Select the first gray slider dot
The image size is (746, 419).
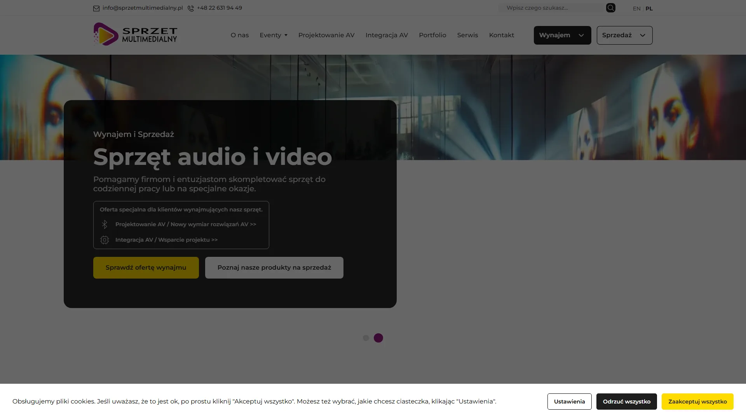coord(366,338)
